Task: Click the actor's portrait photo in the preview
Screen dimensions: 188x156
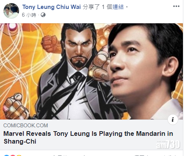Action: [x=145, y=71]
